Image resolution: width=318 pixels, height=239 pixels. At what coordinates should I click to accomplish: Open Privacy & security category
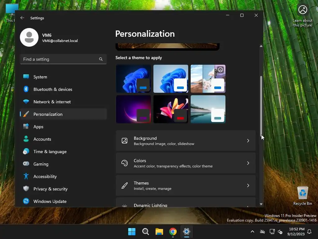point(63,189)
